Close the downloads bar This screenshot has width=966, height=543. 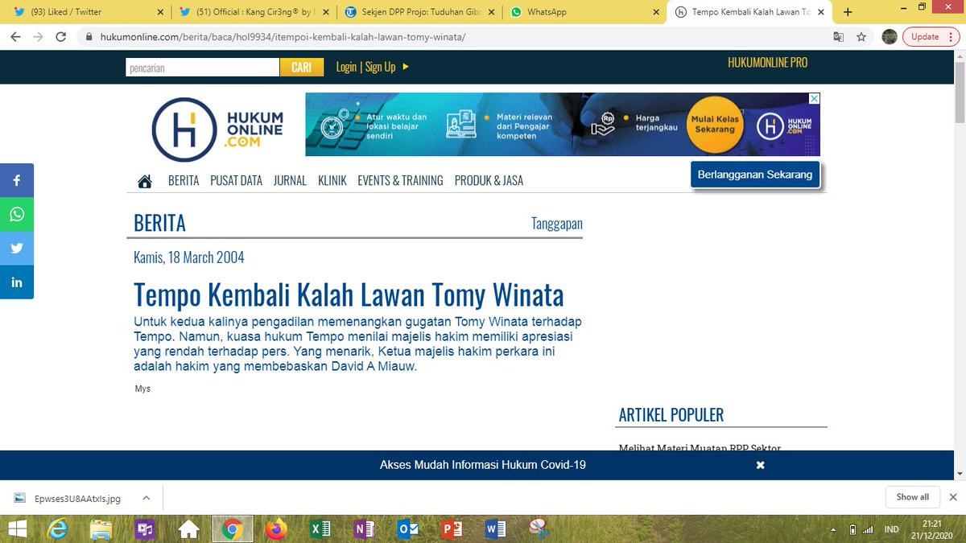point(953,497)
